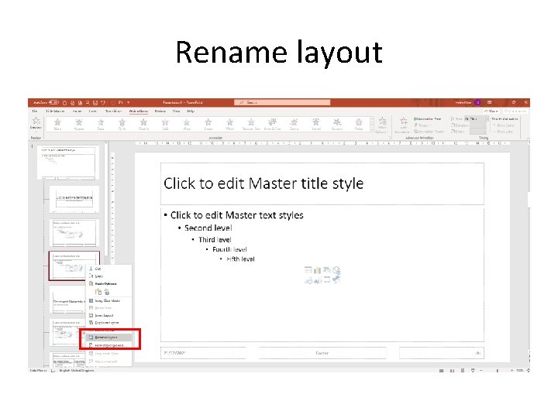The image size is (558, 418).
Task: Choose Format Background in context menu
Action: click(109, 345)
